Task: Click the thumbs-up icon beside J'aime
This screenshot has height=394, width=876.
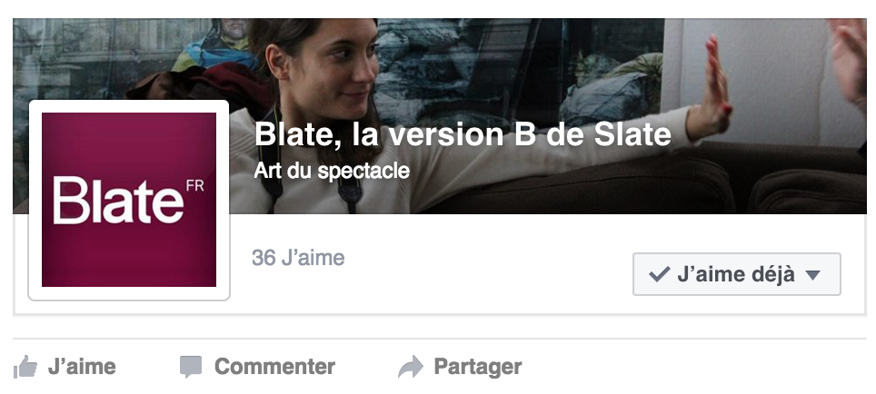Action: click(x=25, y=367)
